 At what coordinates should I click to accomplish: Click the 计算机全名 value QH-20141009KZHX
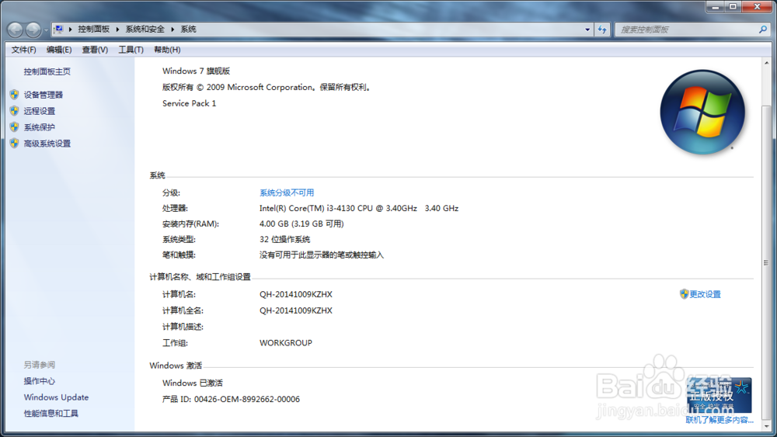[296, 310]
